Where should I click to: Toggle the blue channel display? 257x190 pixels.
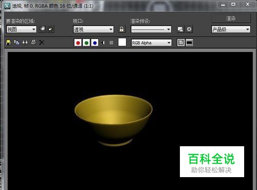coord(95,43)
